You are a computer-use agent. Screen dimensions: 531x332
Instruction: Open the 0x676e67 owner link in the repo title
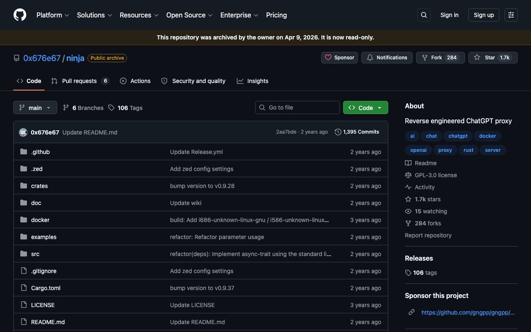[42, 58]
